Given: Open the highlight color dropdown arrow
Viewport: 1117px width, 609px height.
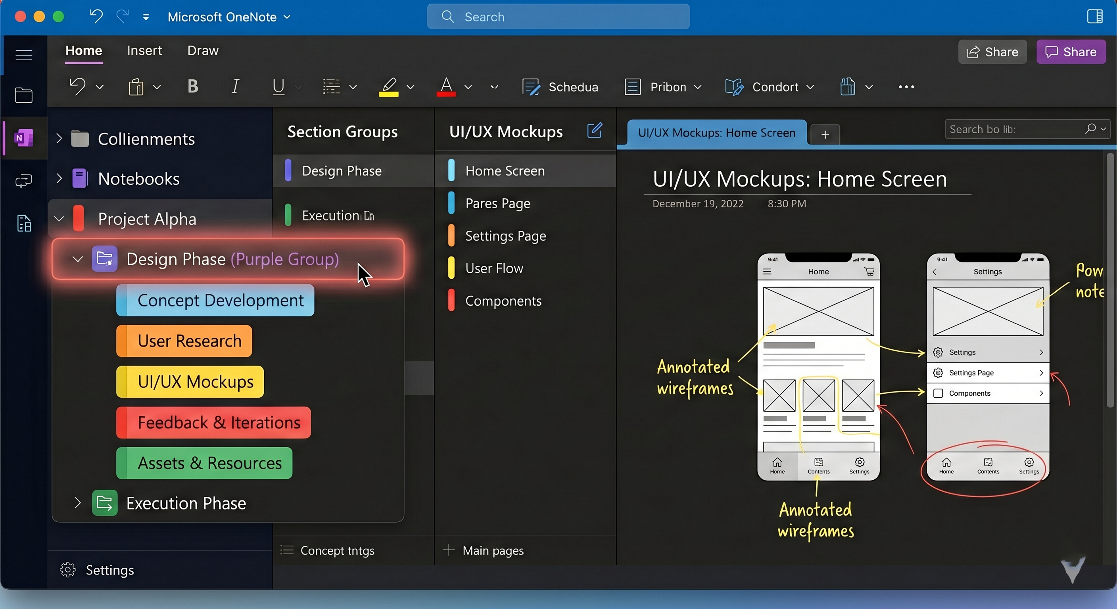Looking at the screenshot, I should coord(411,87).
